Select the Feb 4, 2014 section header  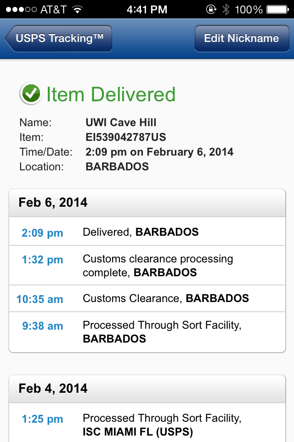(x=147, y=389)
